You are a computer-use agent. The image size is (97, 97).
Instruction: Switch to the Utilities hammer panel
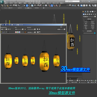(x=95, y=12)
